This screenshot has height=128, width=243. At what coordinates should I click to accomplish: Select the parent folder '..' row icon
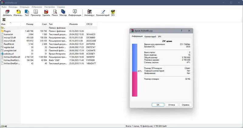coord(2,28)
